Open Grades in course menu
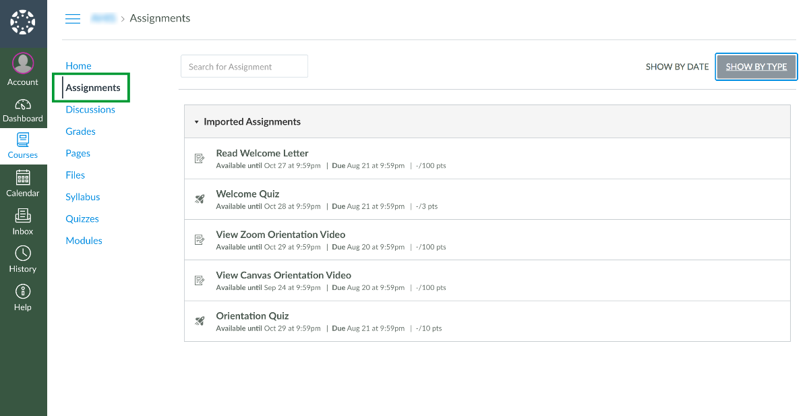The height and width of the screenshot is (416, 809). [80, 131]
